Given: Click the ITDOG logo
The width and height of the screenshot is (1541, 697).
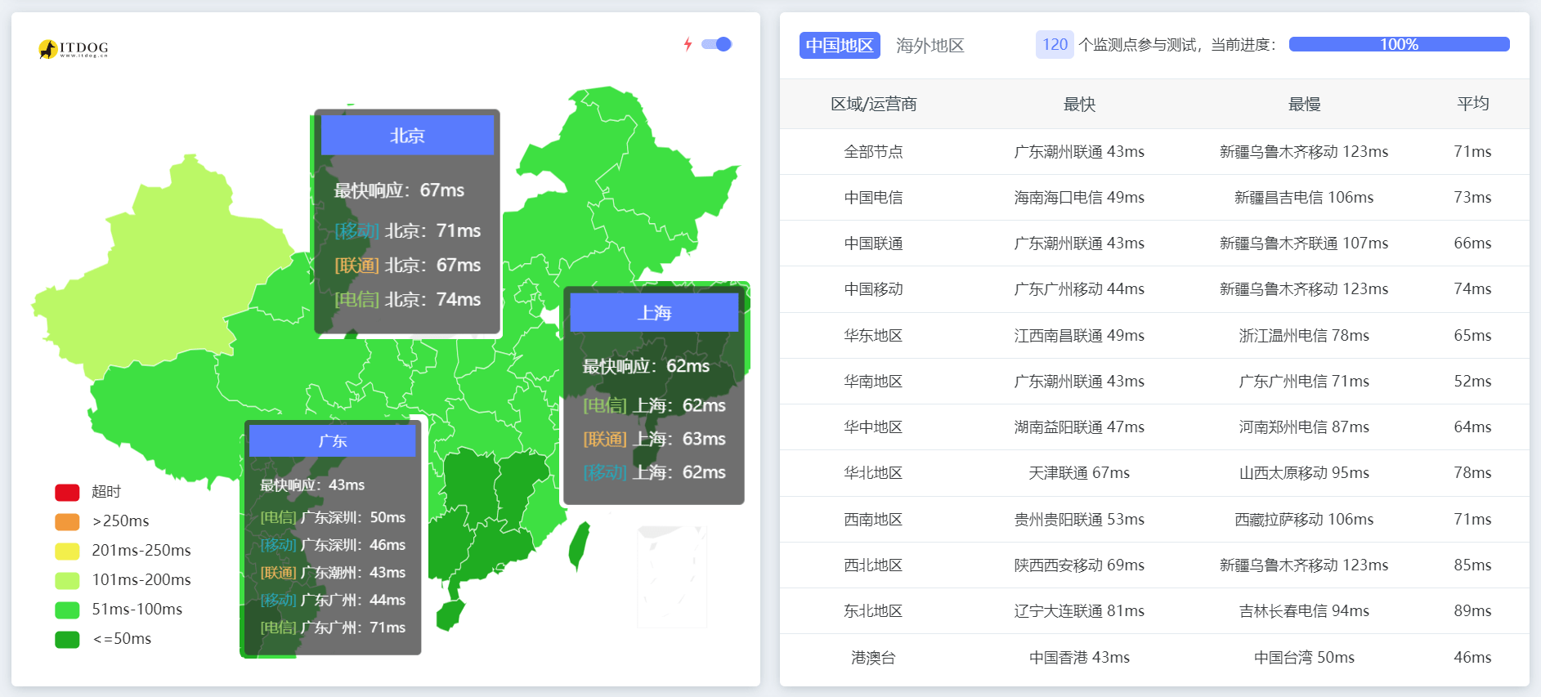Looking at the screenshot, I should pyautogui.click(x=73, y=49).
